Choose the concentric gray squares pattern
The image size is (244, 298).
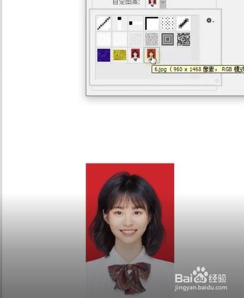pyautogui.click(x=168, y=39)
